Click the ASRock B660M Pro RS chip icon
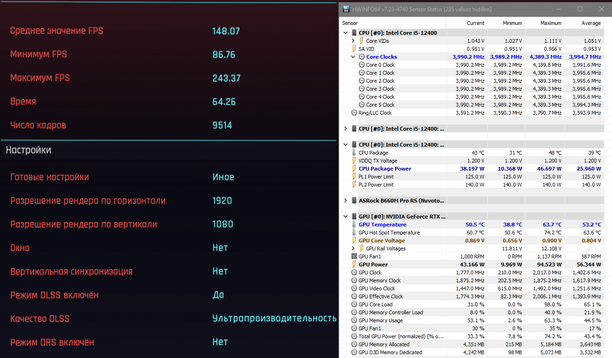The height and width of the screenshot is (358, 612). tap(354, 201)
